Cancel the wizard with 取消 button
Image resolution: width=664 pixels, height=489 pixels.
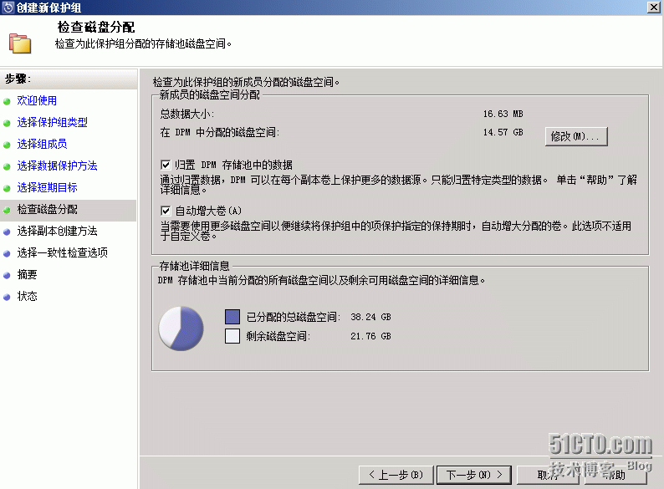coord(548,475)
